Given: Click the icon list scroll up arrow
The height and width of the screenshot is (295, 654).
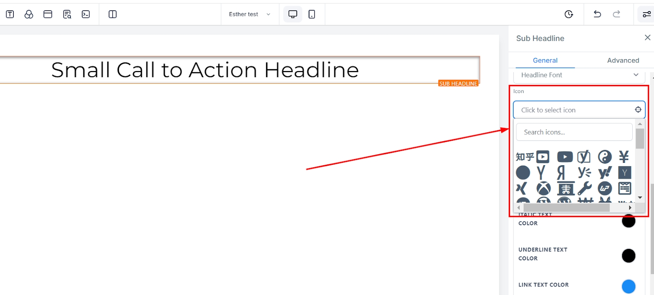Looking at the screenshot, I should click(640, 124).
